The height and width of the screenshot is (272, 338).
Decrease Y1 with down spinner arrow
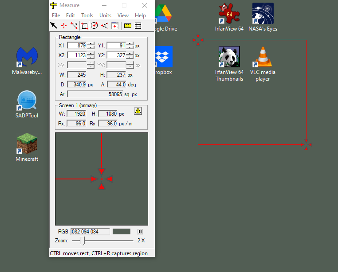[130, 47]
